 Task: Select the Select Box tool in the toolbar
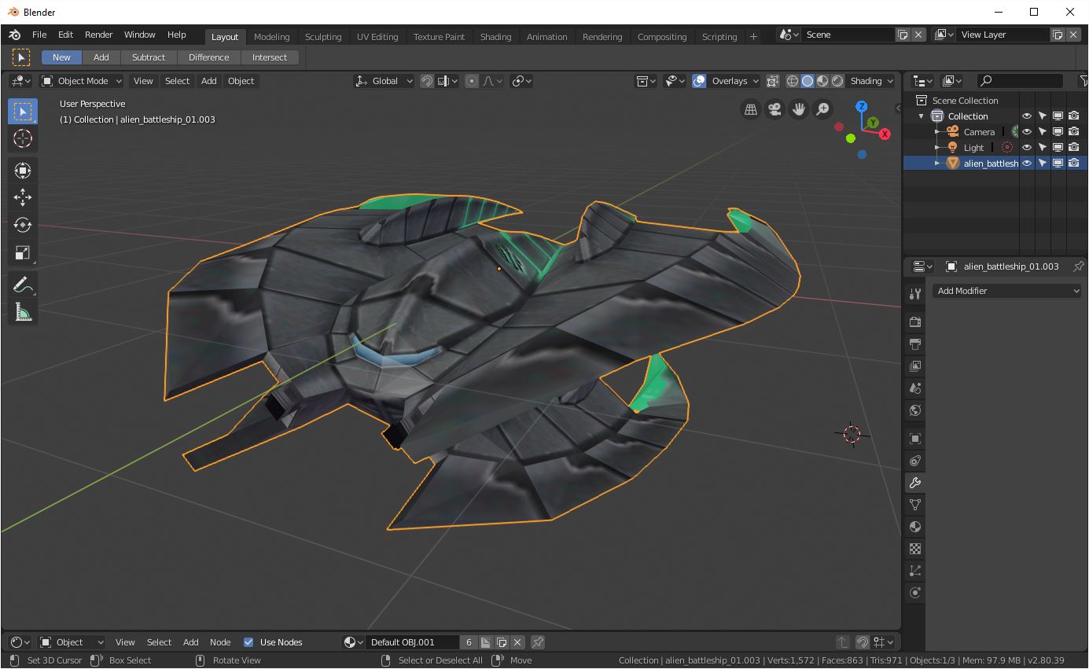23,112
